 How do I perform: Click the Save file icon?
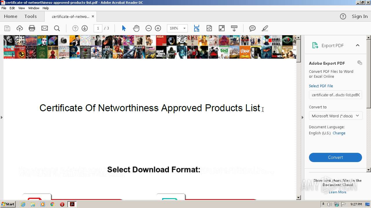coord(7,28)
